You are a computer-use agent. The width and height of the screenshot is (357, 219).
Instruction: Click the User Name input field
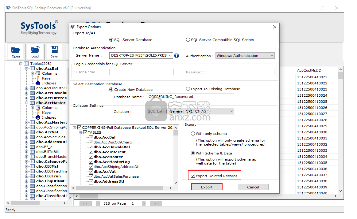click(x=142, y=72)
